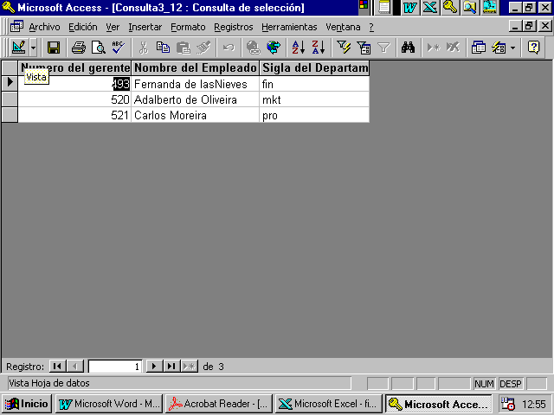The image size is (554, 415).
Task: Click the Save diskette icon
Action: [54, 48]
